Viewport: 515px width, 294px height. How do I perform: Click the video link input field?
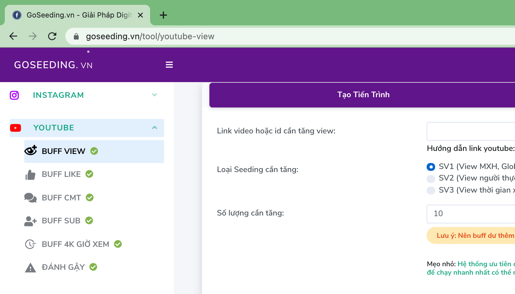point(471,131)
